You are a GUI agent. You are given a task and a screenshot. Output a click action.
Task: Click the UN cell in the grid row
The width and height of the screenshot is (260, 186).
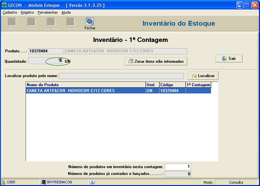152,91
